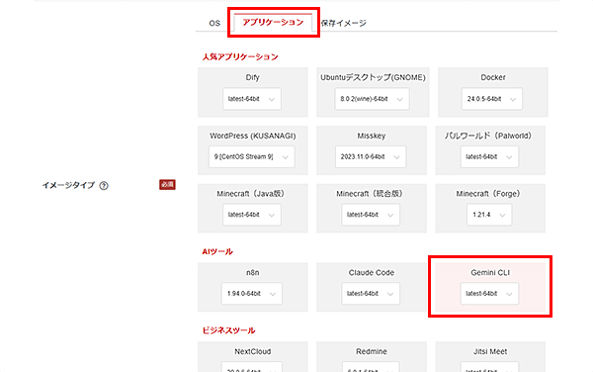This screenshot has width=593, height=372.
Task: Select the n8n card title
Action: [252, 272]
